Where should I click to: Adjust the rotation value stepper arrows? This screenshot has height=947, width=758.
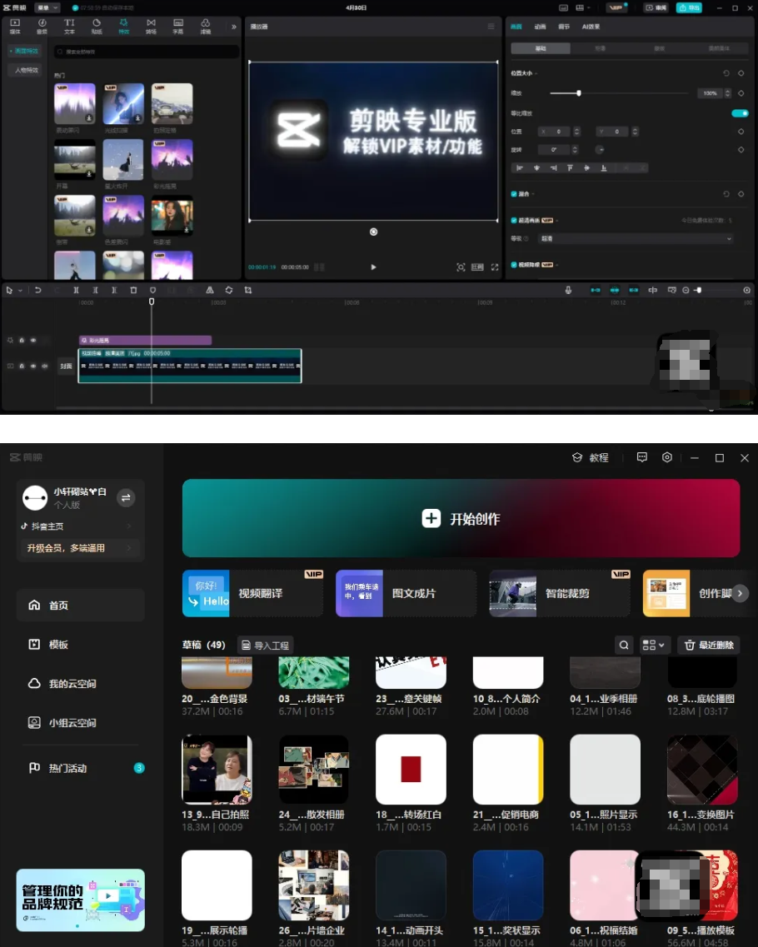575,150
